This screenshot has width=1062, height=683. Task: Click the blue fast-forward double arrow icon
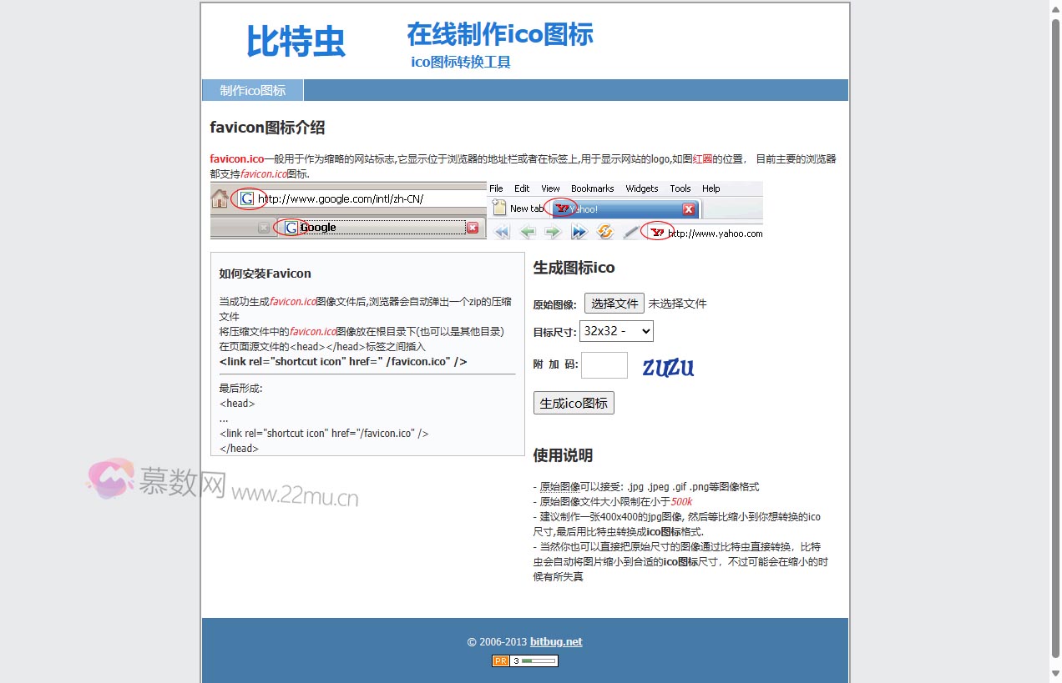point(579,232)
